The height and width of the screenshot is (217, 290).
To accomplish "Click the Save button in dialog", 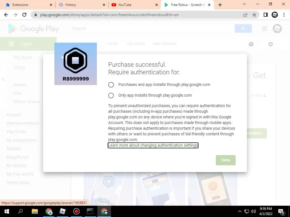I will pyautogui.click(x=226, y=160).
